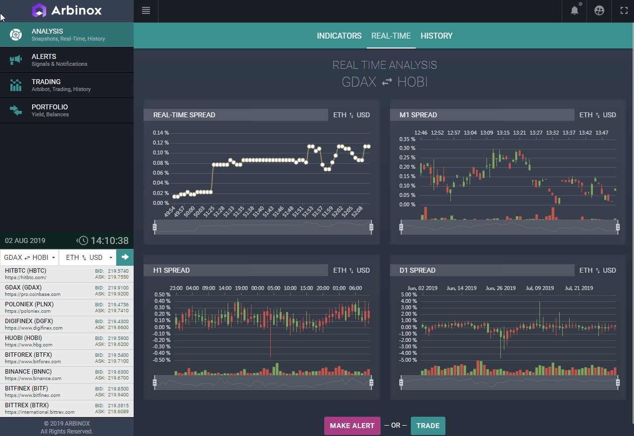Click right handle of D1 Spread range slider

618,383
